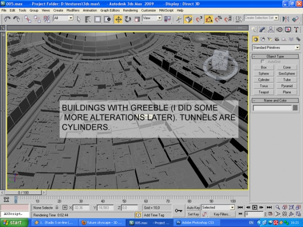The height and width of the screenshot is (227, 303).
Task: Open Select by Name dialog icon
Action: [88, 19]
